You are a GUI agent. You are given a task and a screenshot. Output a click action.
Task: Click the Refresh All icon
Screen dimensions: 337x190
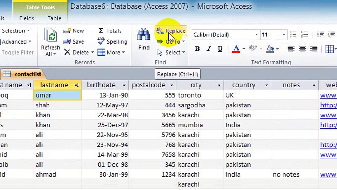click(x=51, y=36)
